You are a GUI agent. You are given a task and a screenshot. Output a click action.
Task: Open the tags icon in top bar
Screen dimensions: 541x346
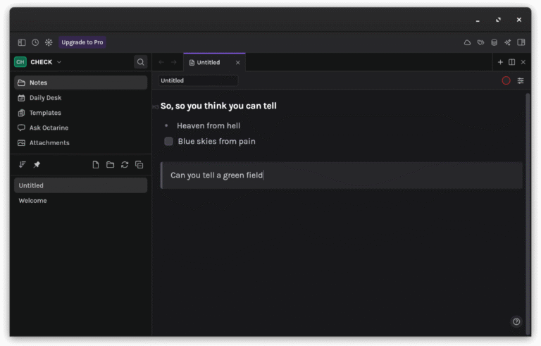(x=480, y=42)
